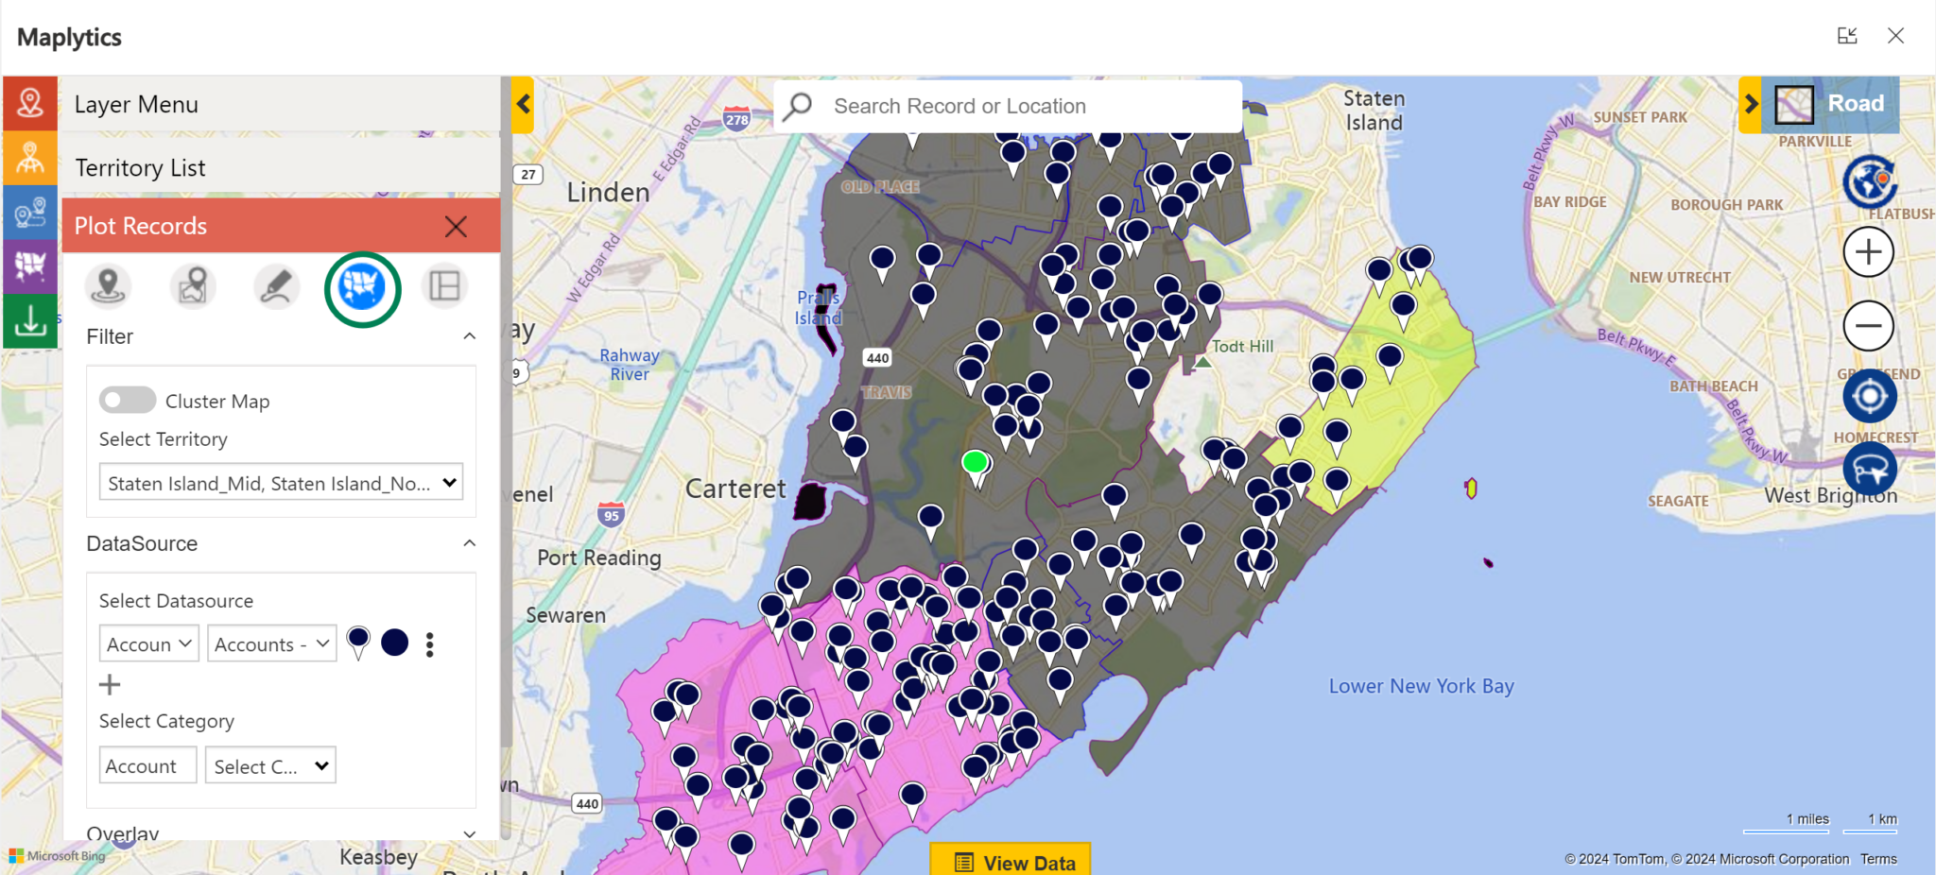Select the pen drawing tool in Plot Records
The width and height of the screenshot is (1936, 875).
point(275,285)
